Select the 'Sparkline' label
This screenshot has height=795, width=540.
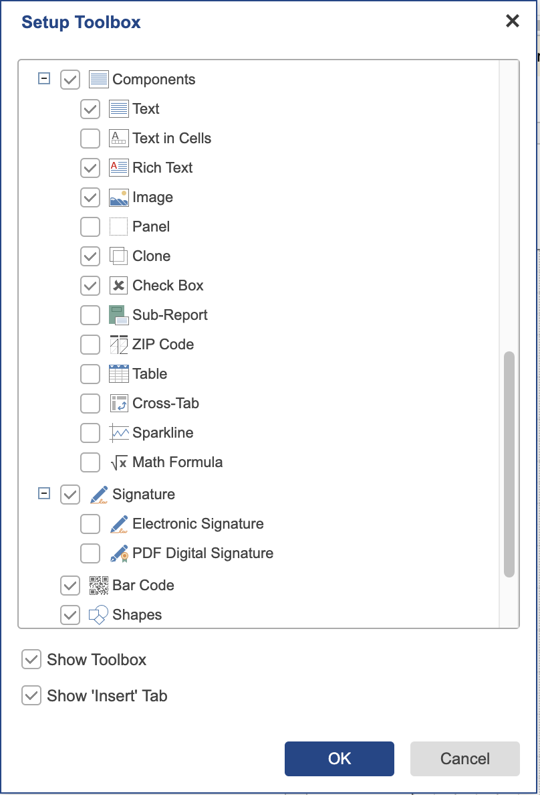[163, 432]
